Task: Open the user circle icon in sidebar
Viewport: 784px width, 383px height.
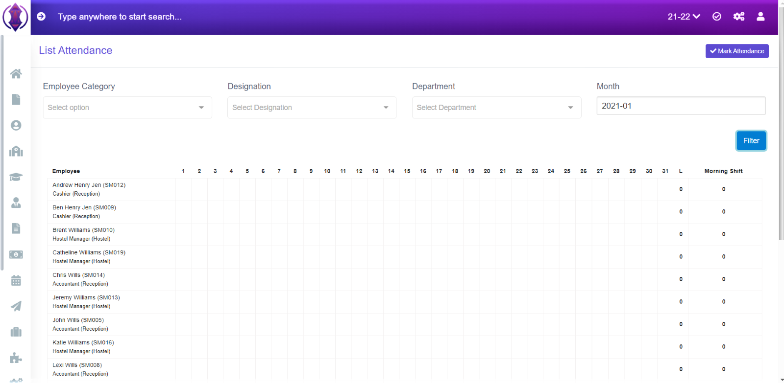Action: [16, 125]
